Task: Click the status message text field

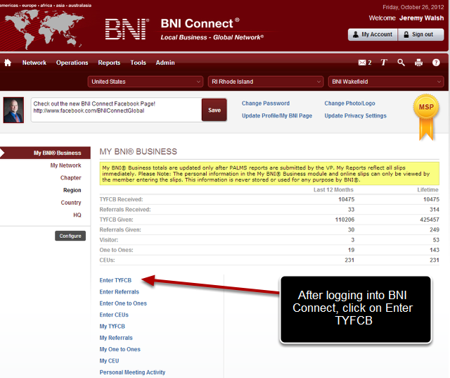Action: point(115,110)
